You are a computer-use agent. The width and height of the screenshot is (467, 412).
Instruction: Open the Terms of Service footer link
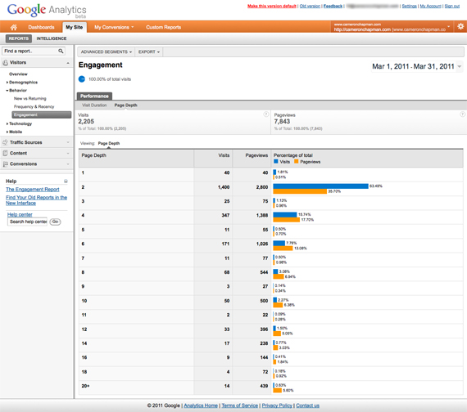(x=240, y=405)
